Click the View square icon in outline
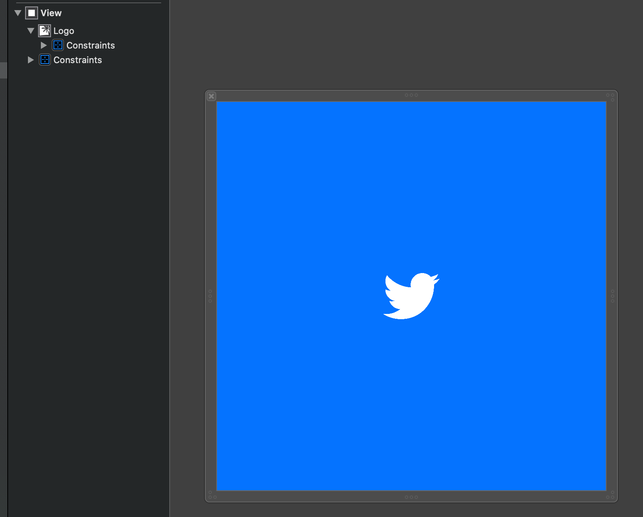643x517 pixels. (x=32, y=13)
